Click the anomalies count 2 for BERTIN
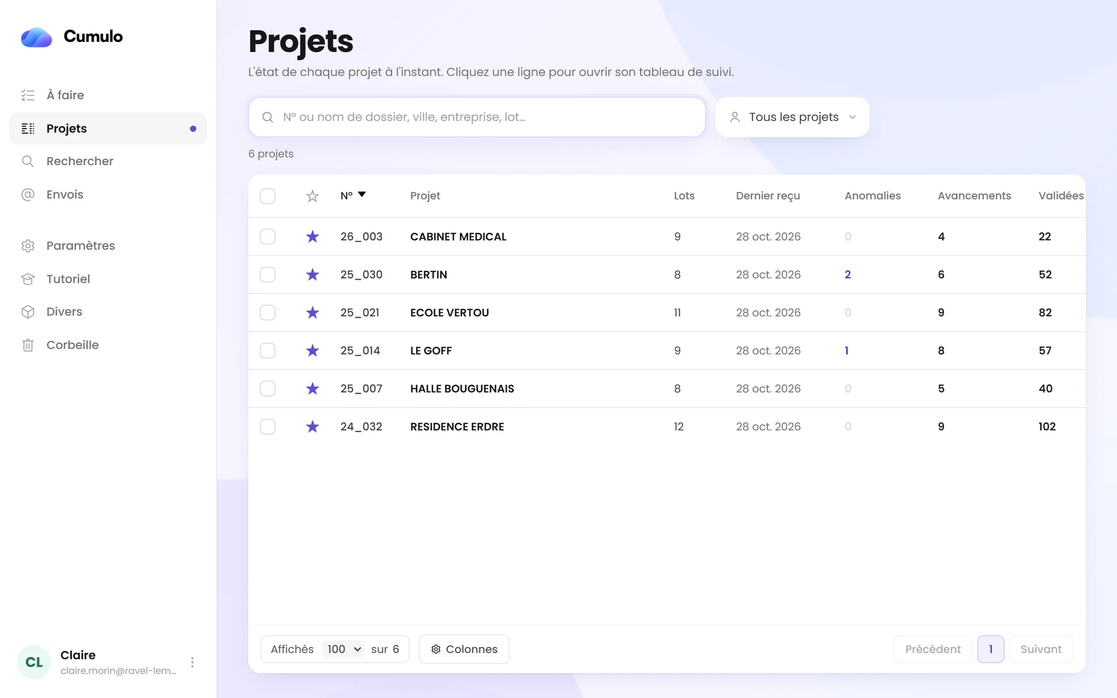The width and height of the screenshot is (1117, 698). [848, 275]
